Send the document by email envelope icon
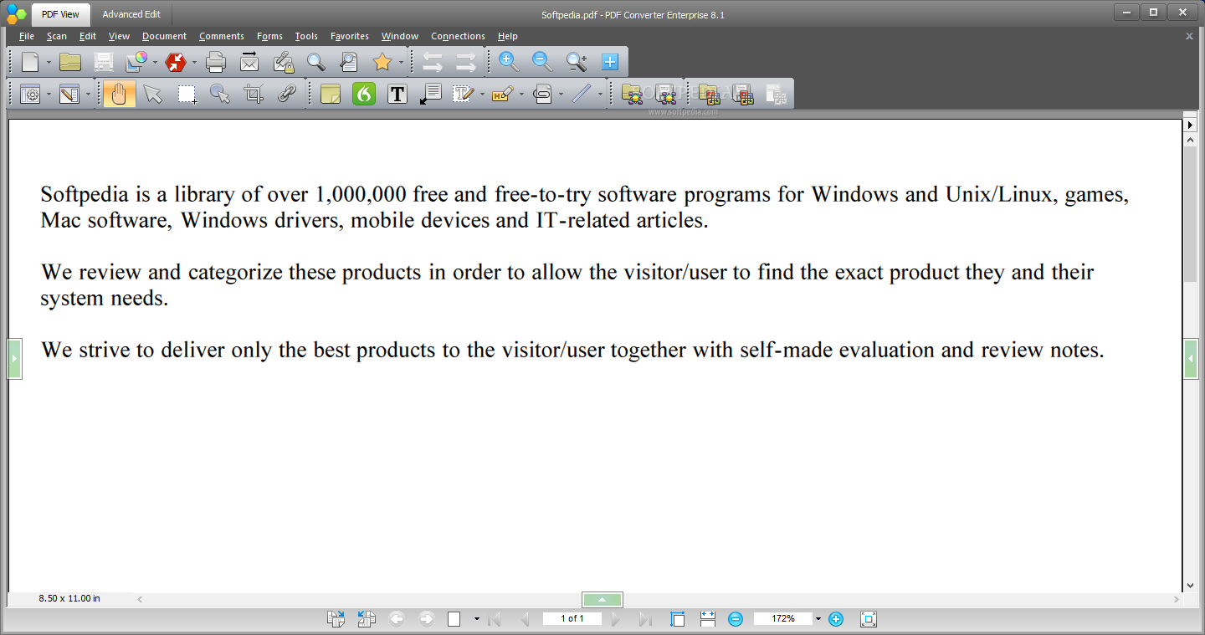Screen dimensions: 1205x635 tap(249, 61)
